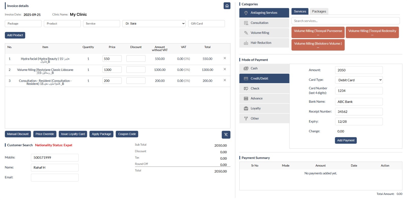Add Volume filling Belotero Volume service
407x200 pixels.
(318, 45)
